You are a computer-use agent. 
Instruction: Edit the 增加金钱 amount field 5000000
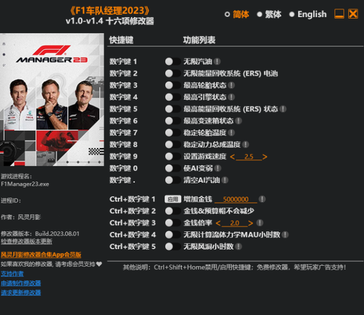tap(236, 199)
